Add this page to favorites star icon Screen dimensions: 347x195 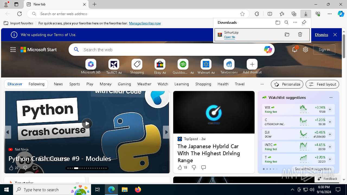(x=242, y=14)
